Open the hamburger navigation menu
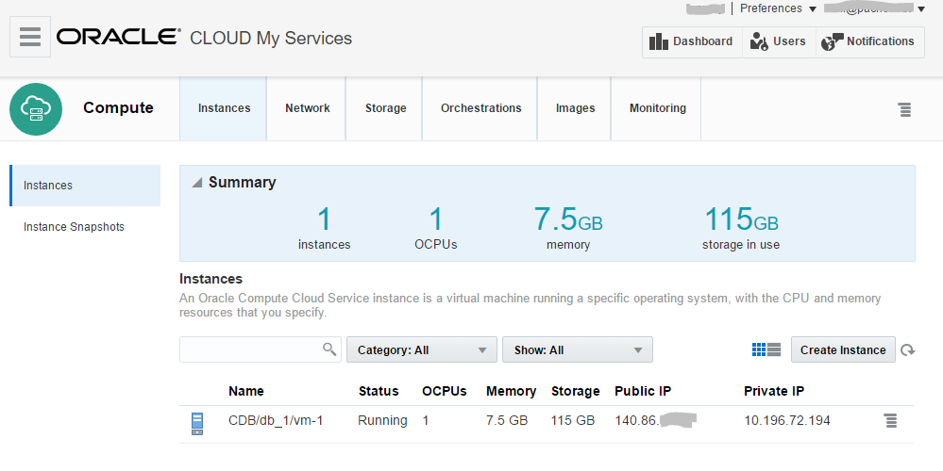 tap(30, 38)
